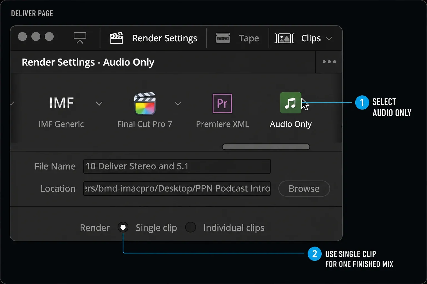Click the Render Settings clapperboard icon
Viewport: 427px width, 284px height.
[x=116, y=38]
